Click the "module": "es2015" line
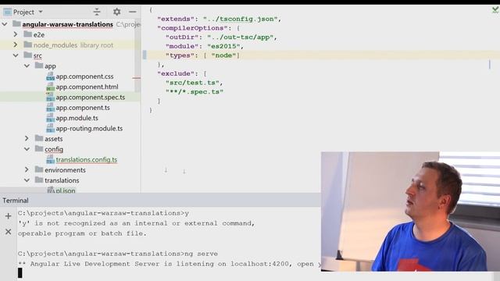Screen dimensions: 500x281 (205, 46)
